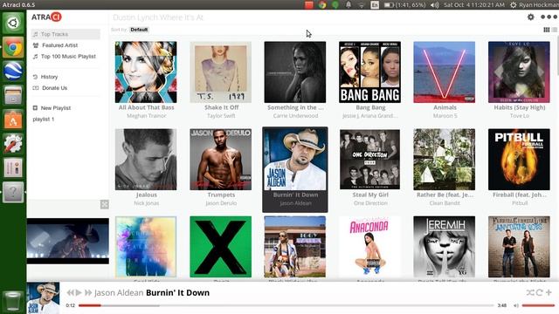The width and height of the screenshot is (559, 314).
Task: Mute audio with speaker icon in player
Action: (516, 305)
